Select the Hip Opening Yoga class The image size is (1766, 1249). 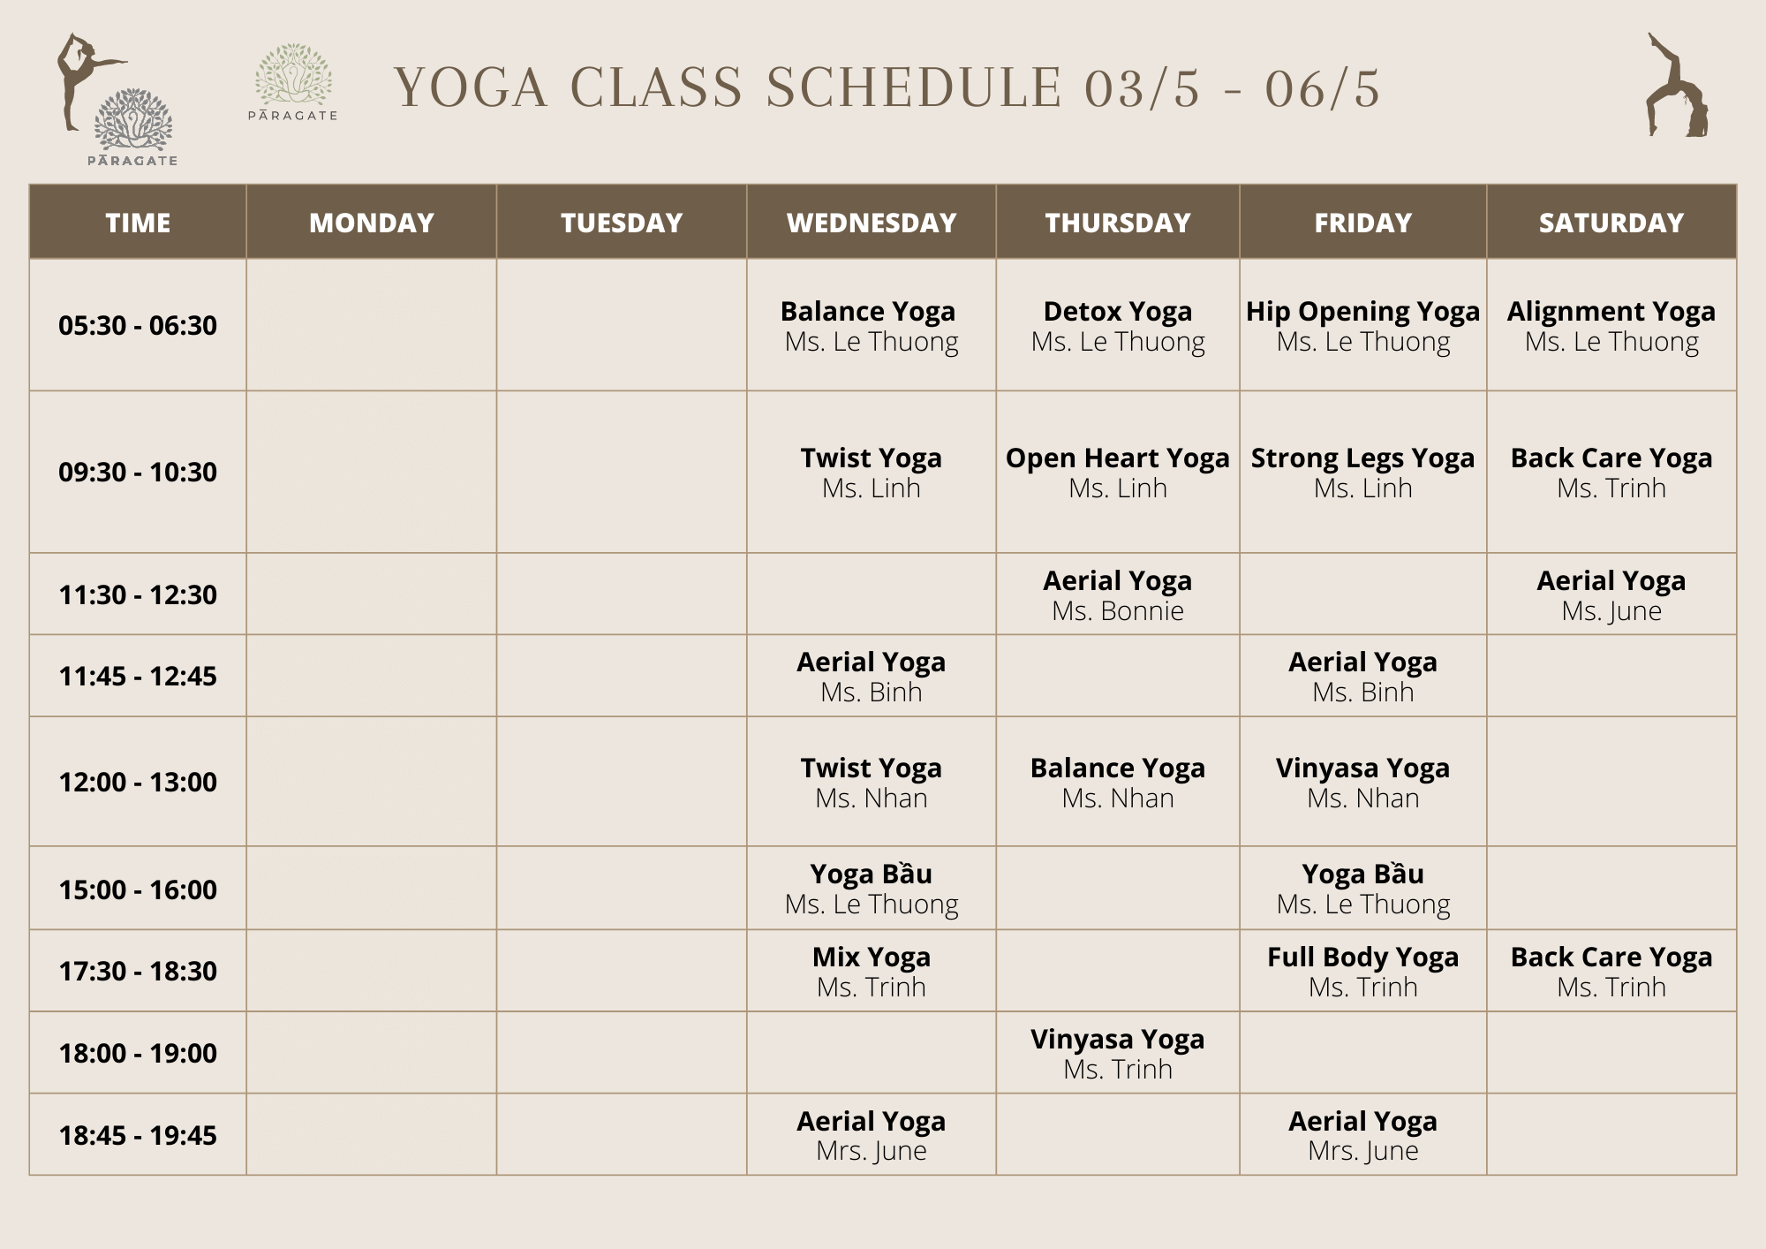pos(1363,326)
